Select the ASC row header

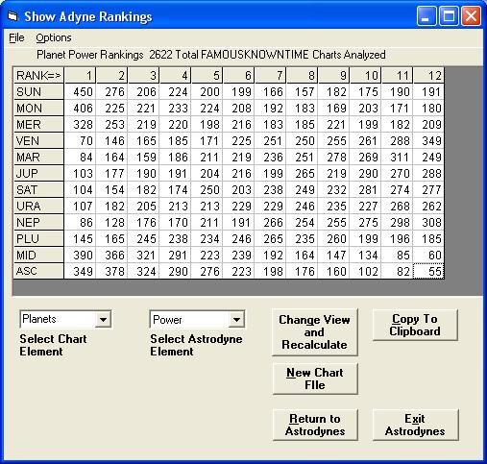pos(38,271)
